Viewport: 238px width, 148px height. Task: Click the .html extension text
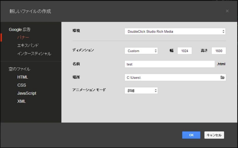pos(221,64)
